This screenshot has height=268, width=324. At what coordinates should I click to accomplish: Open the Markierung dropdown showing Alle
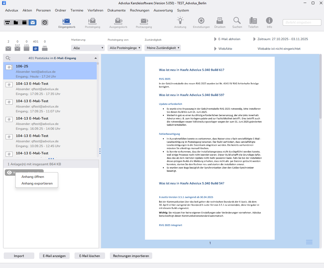coord(88,48)
